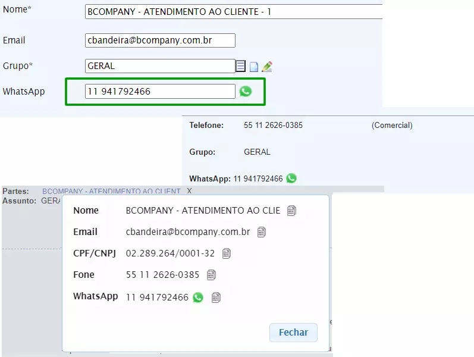Click the new group document icon

point(254,67)
